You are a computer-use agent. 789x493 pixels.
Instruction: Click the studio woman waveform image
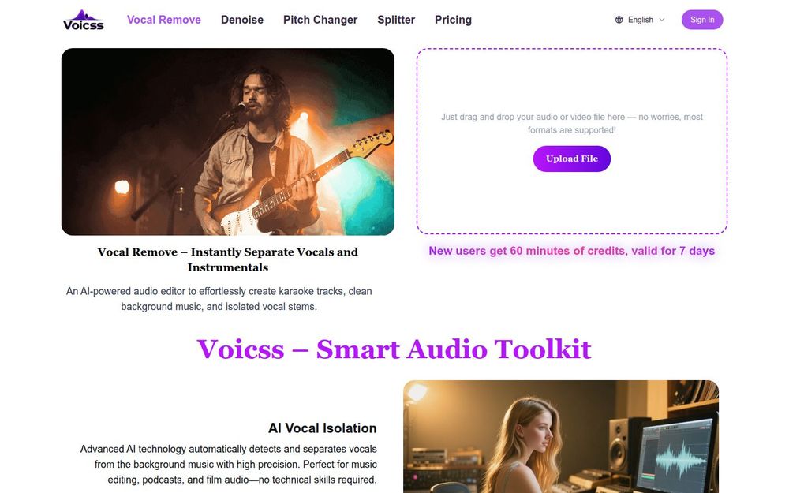tap(560, 437)
